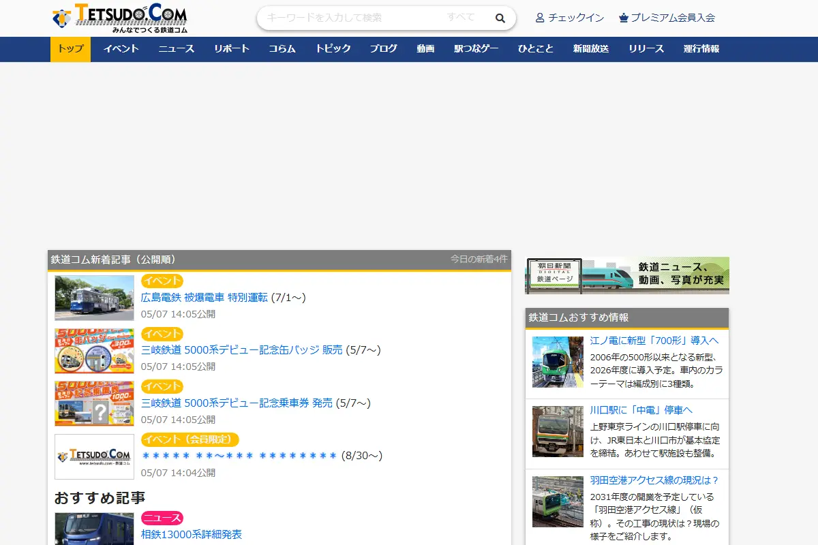Click the 今日の新着4件 text
818x545 pixels.
(x=479, y=259)
